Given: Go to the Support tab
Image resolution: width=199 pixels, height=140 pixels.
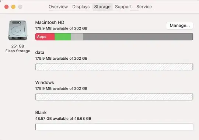Looking at the screenshot, I should tap(123, 7).
